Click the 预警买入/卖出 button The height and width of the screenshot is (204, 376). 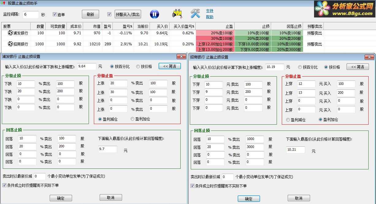click(x=128, y=14)
